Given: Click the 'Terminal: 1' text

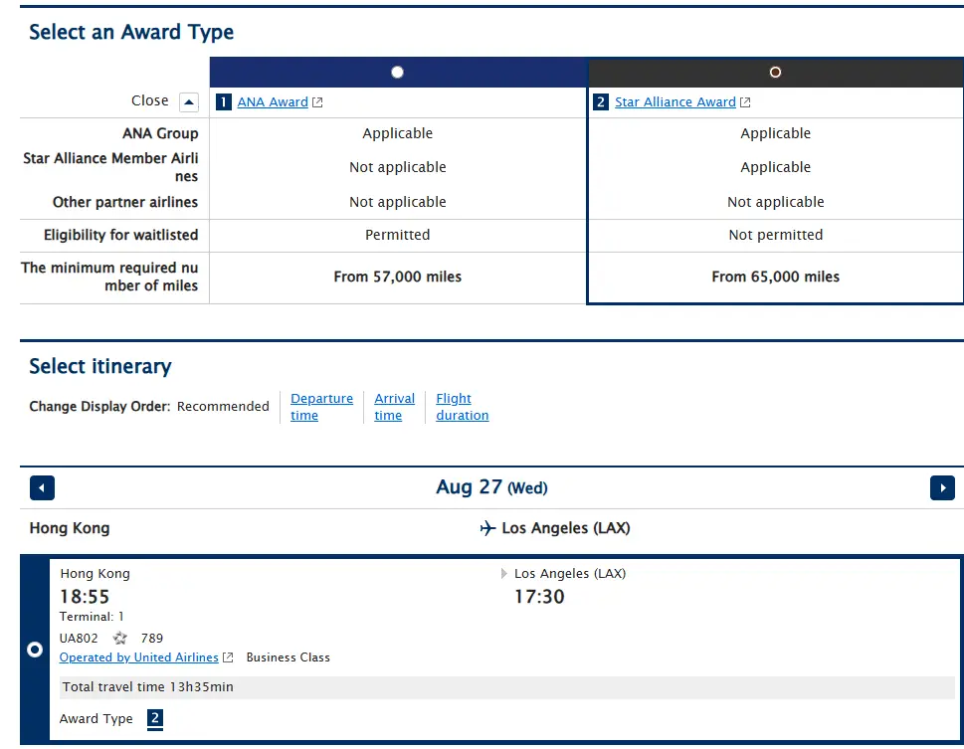Looking at the screenshot, I should pyautogui.click(x=92, y=617).
